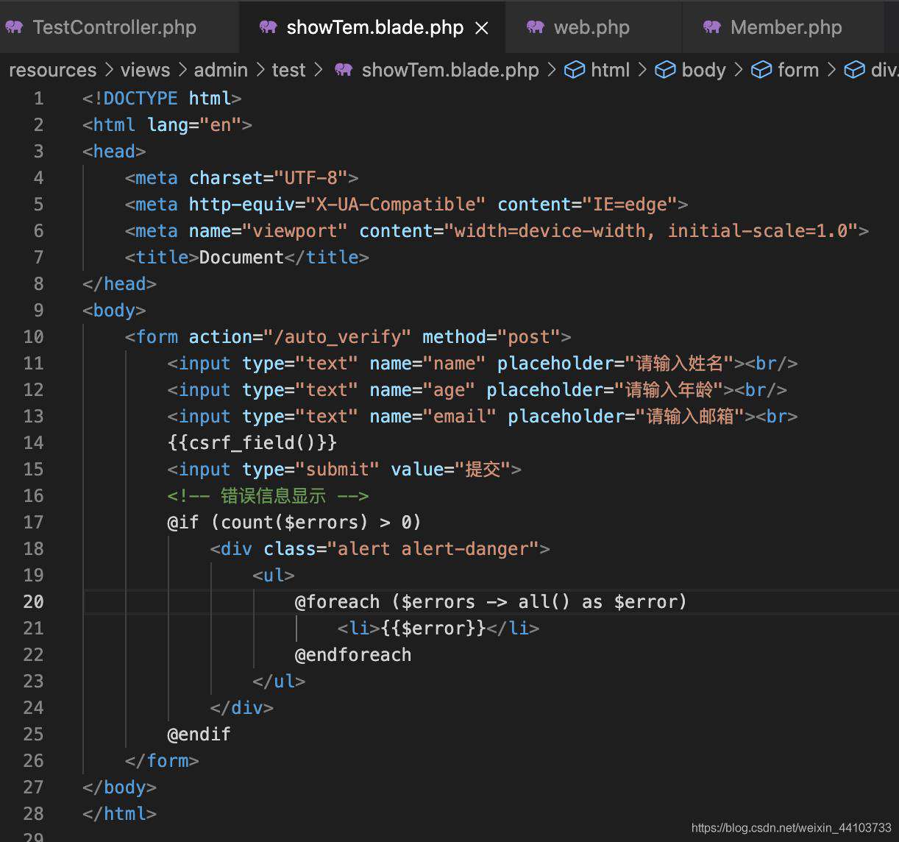The image size is (899, 842).
Task: Click PHP elephant icon on TestController.php tab
Action: pyautogui.click(x=14, y=27)
